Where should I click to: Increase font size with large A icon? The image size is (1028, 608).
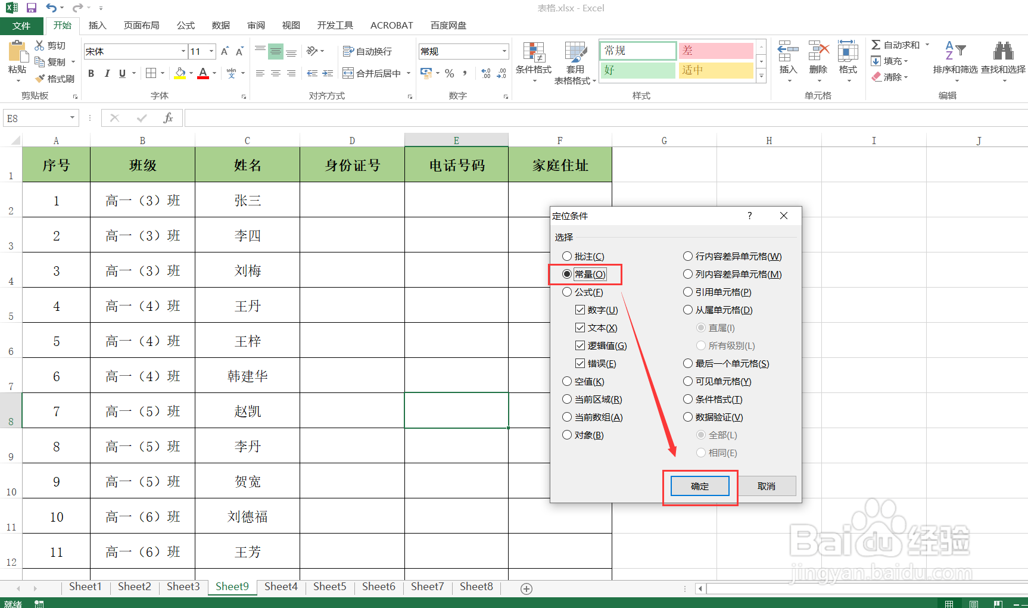coord(225,51)
